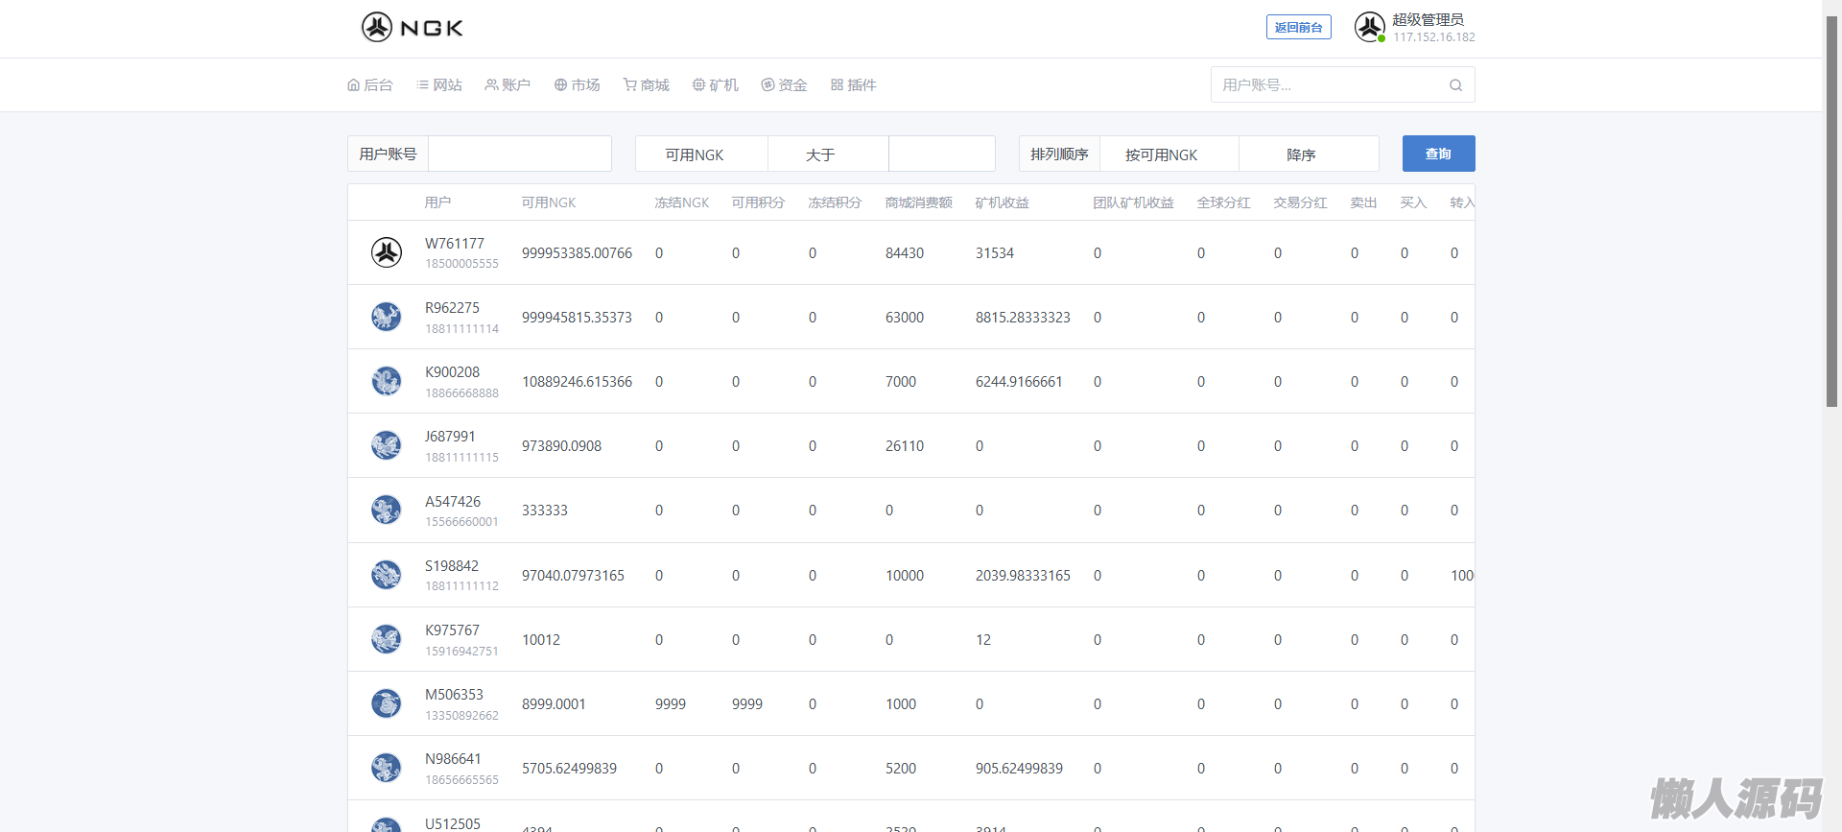
Task: Click the super admin avatar icon
Action: pyautogui.click(x=1369, y=27)
